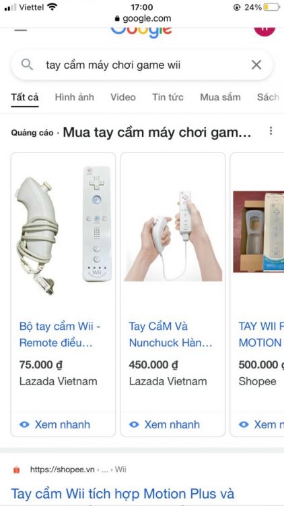Screen dimensions: 284x506
Task: Switch to the Hình ảnh tab
Action: [x=75, y=97]
